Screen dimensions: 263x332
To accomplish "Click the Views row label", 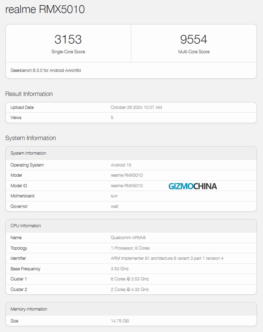I will pos(16,118).
